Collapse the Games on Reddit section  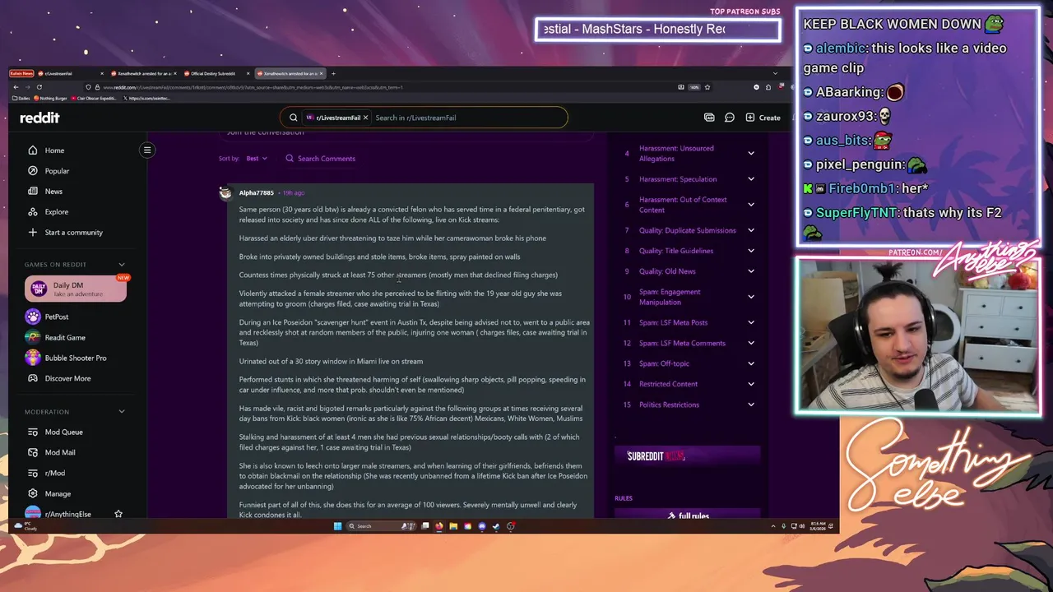pyautogui.click(x=122, y=265)
